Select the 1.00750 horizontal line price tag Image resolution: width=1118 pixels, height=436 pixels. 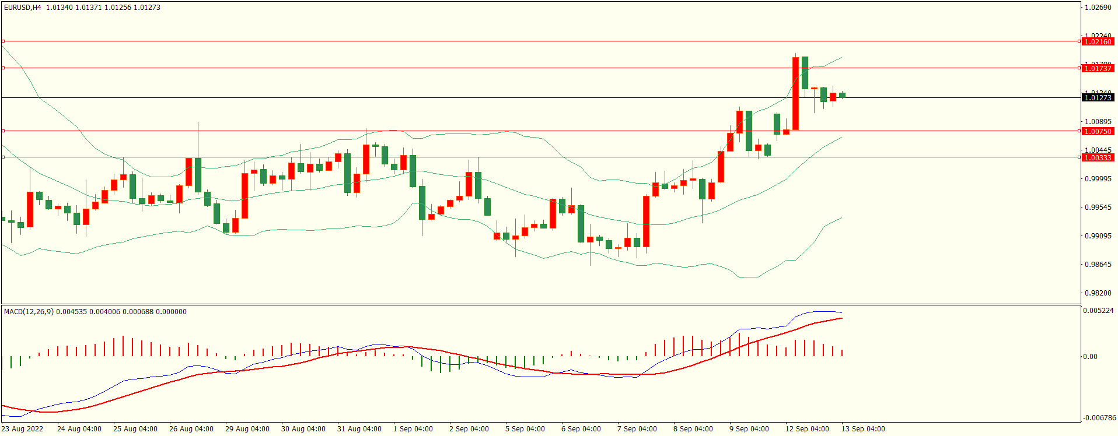(x=1097, y=131)
